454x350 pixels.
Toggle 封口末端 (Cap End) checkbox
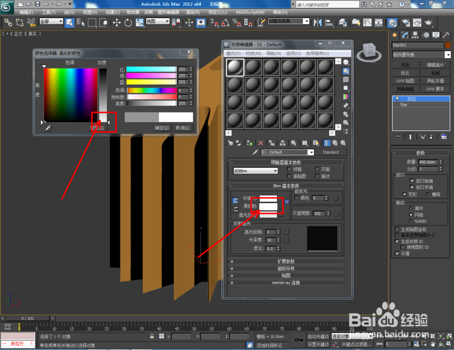(412, 187)
